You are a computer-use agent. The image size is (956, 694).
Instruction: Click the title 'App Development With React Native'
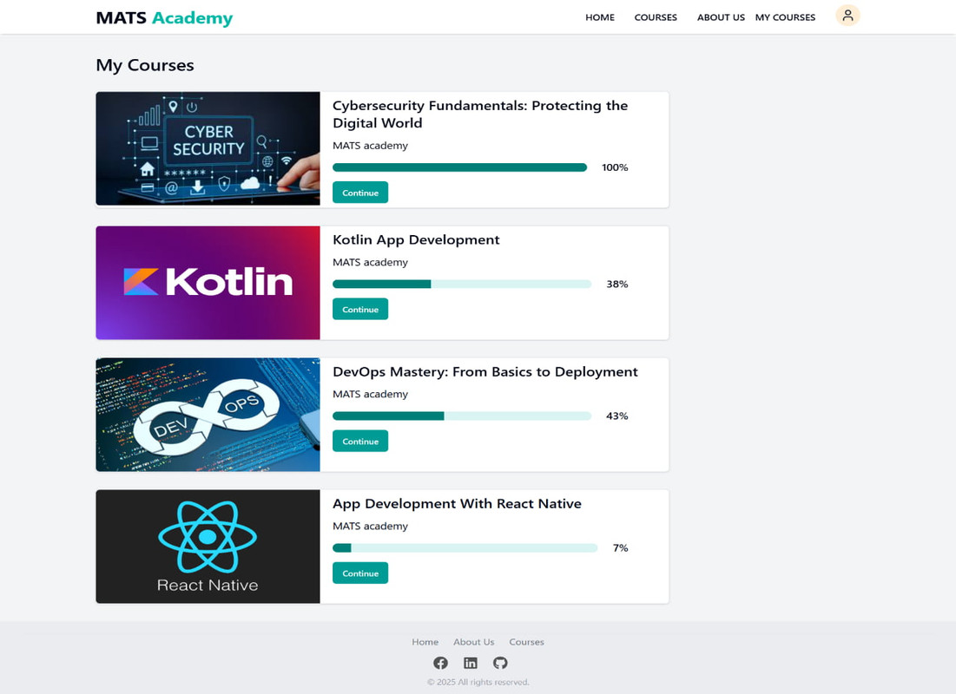(457, 504)
